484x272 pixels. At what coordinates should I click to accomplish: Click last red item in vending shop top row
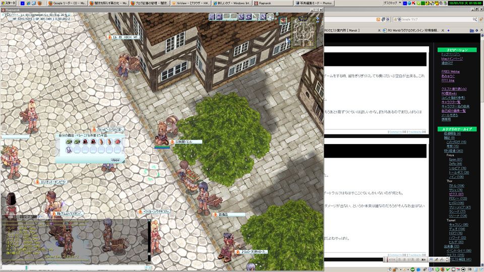(x=117, y=142)
